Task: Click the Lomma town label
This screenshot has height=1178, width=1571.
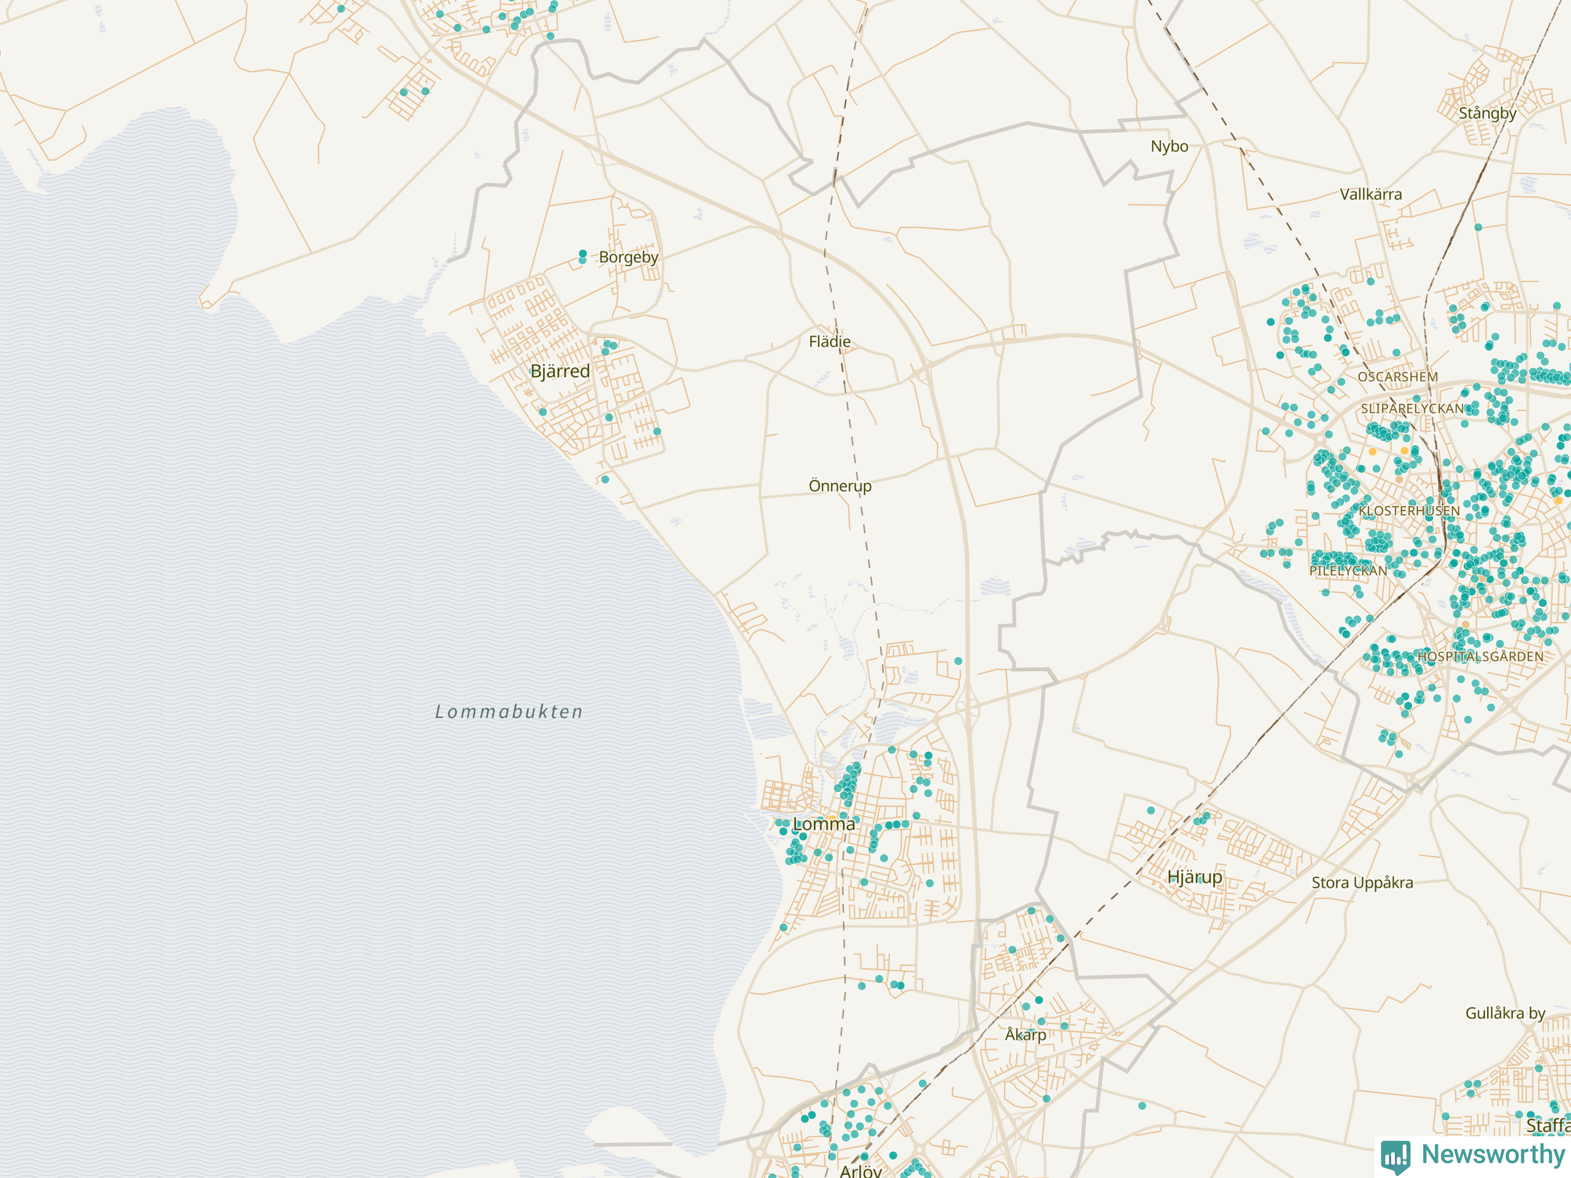Action: [823, 825]
